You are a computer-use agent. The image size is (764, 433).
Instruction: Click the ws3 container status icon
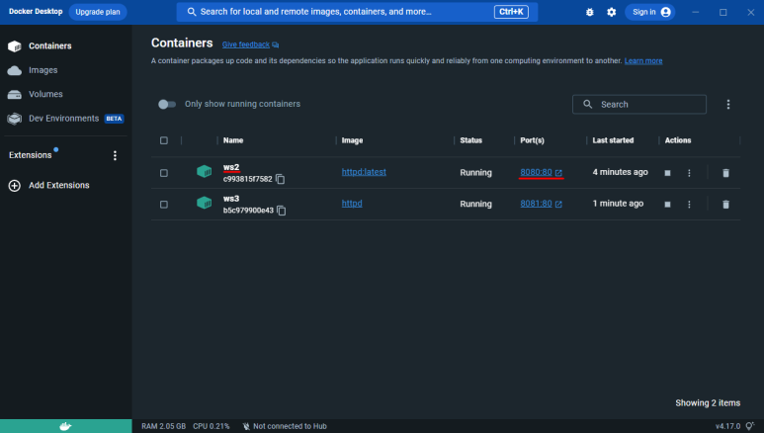205,203
